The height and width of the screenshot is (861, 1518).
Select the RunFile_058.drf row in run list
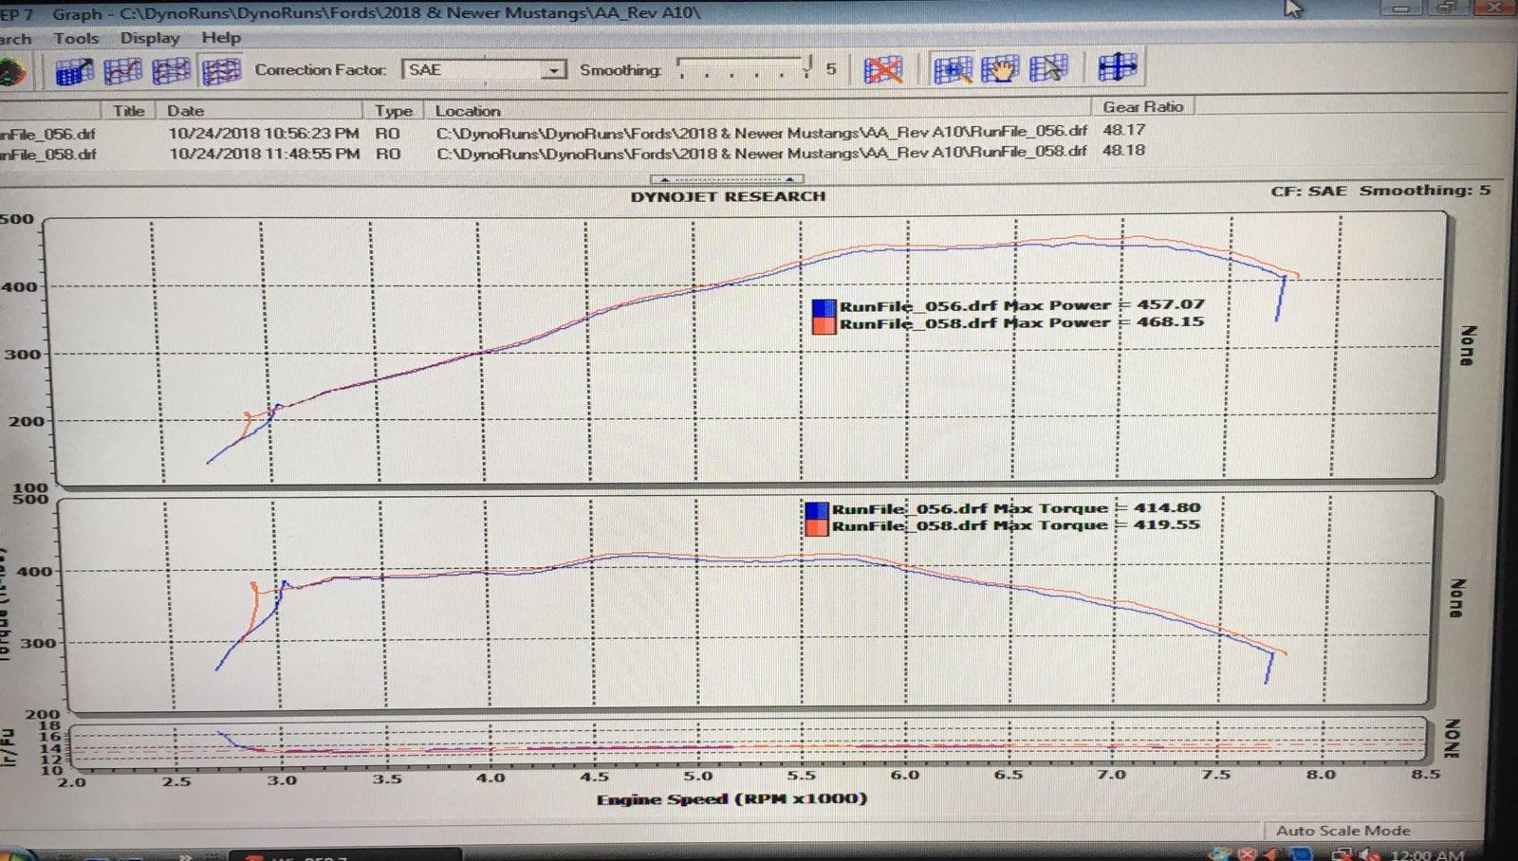(x=573, y=153)
